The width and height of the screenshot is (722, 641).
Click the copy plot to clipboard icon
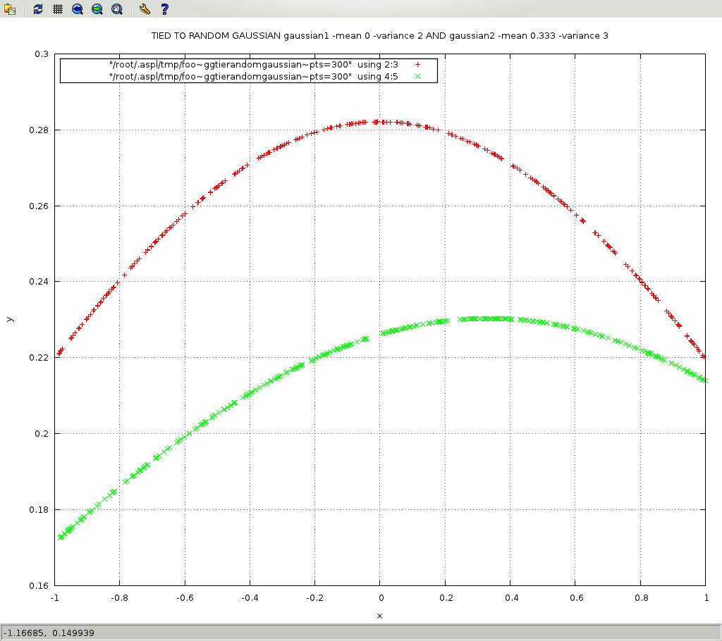point(10,9)
